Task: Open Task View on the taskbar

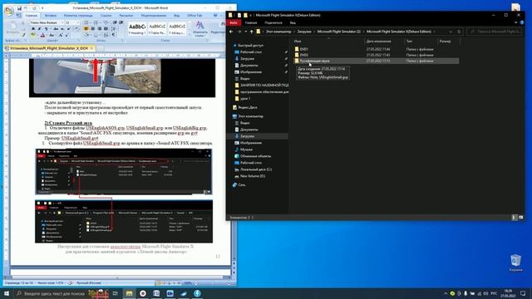Action: [x=115, y=293]
